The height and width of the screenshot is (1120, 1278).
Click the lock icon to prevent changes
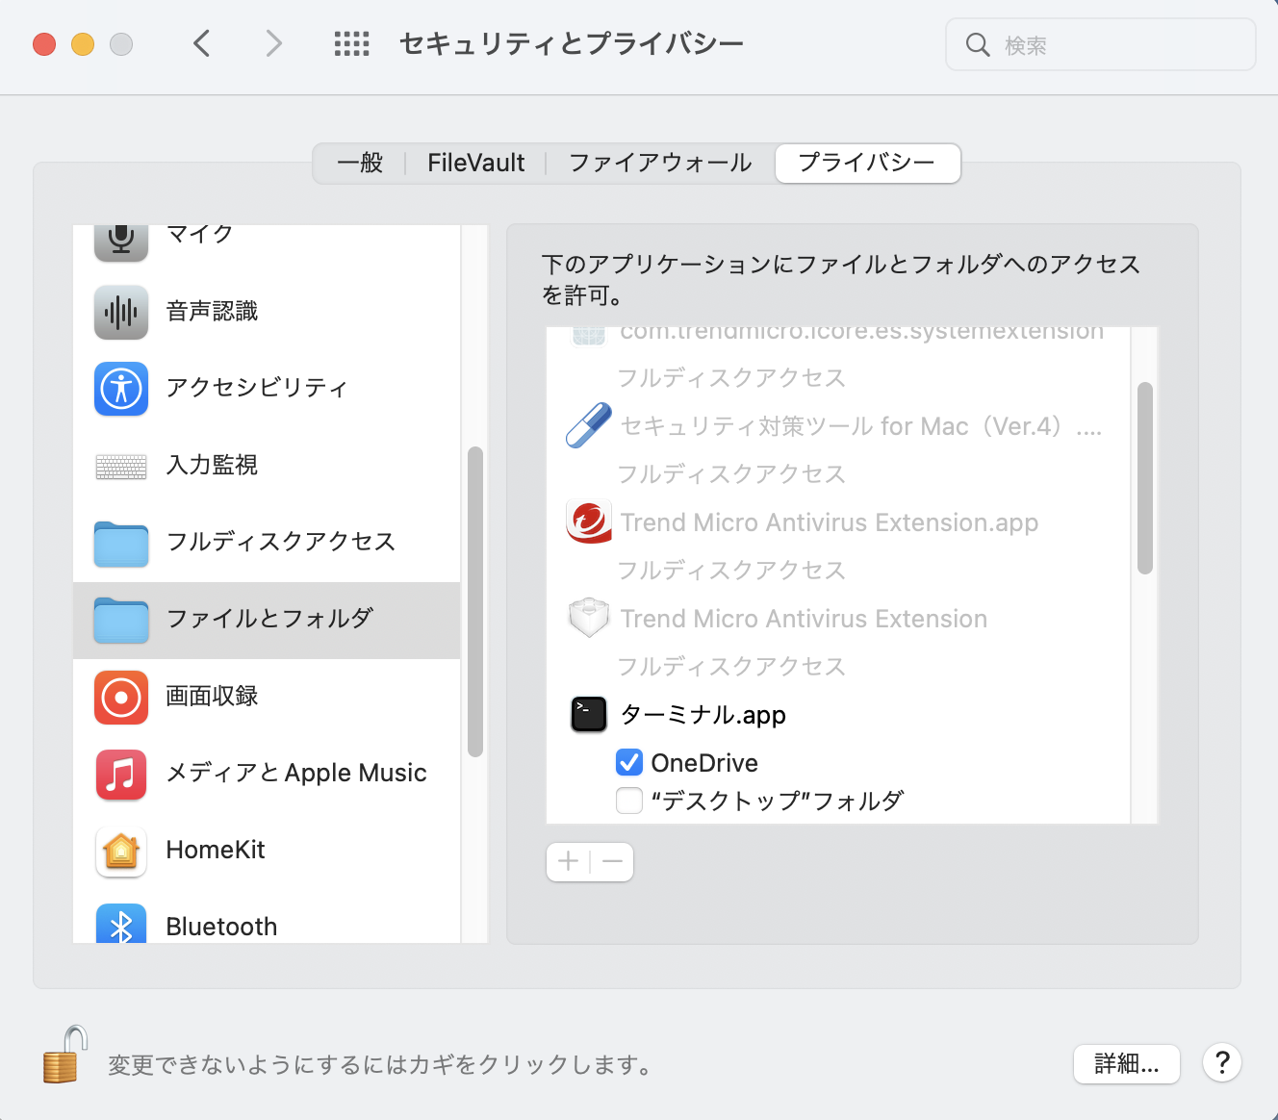pos(65,1055)
